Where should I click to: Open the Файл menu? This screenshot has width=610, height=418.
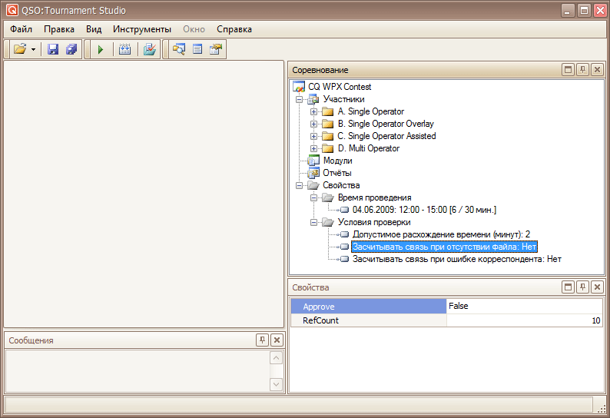(x=21, y=29)
